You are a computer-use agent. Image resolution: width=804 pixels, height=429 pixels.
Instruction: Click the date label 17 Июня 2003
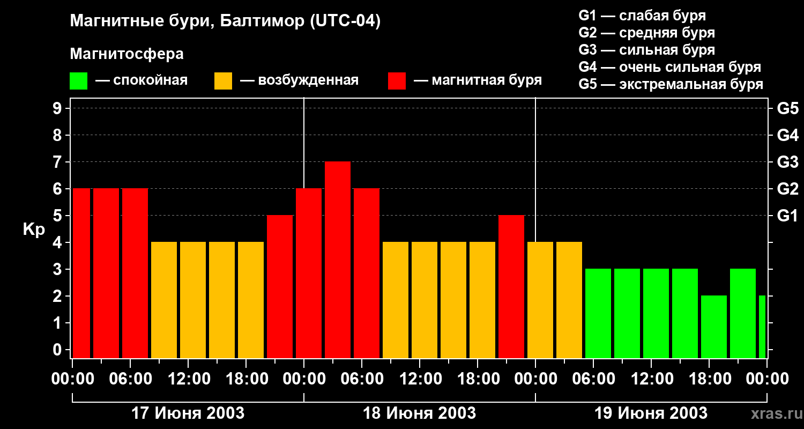pyautogui.click(x=188, y=413)
